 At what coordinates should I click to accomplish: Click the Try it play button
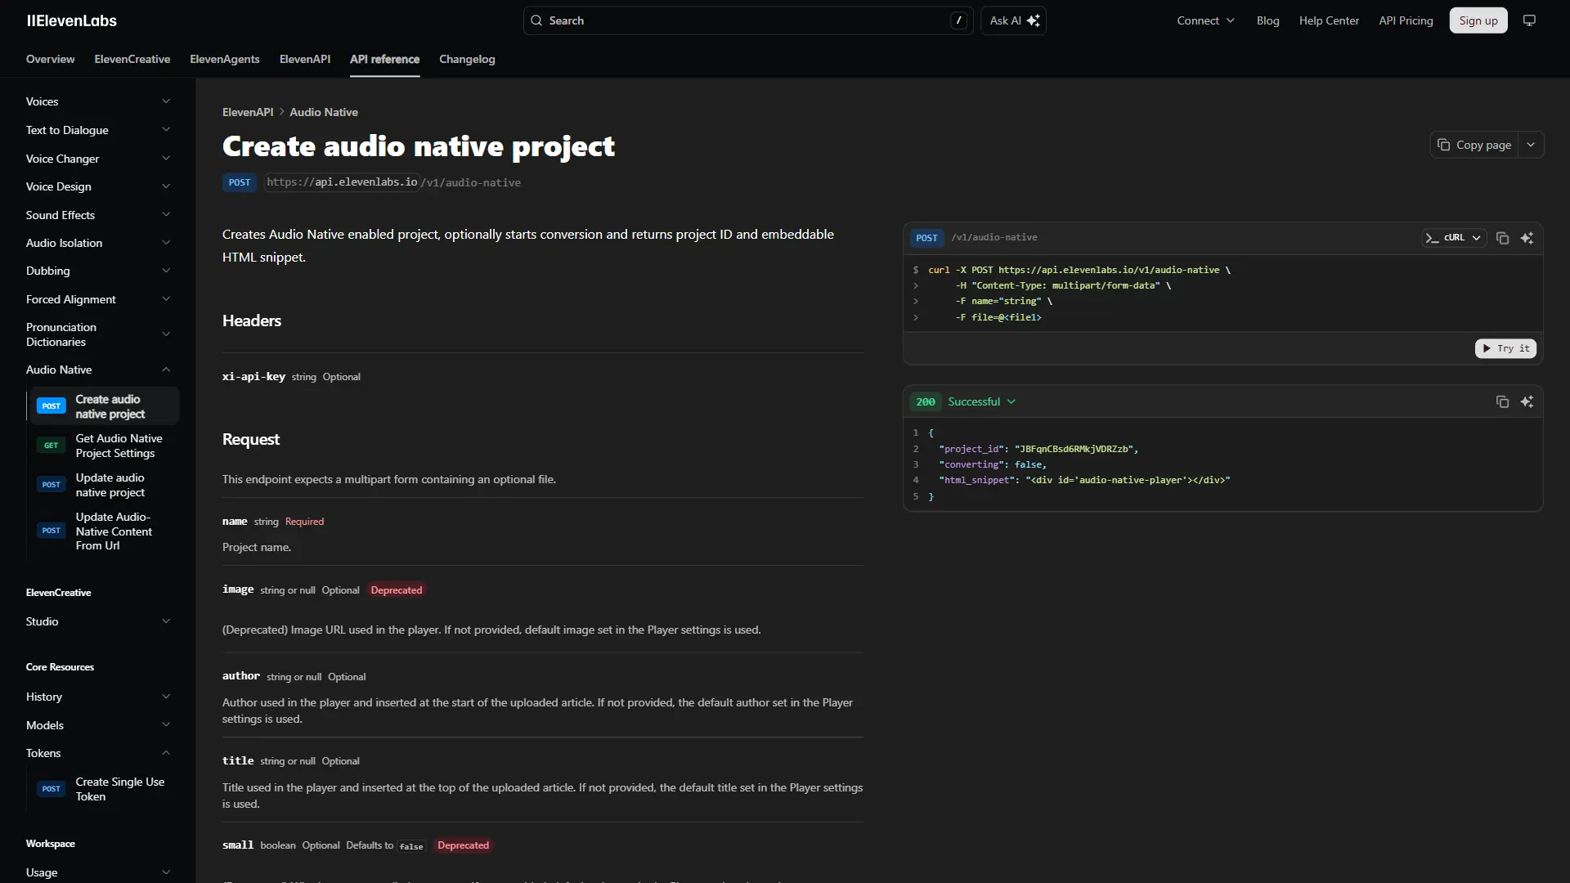[1505, 348]
